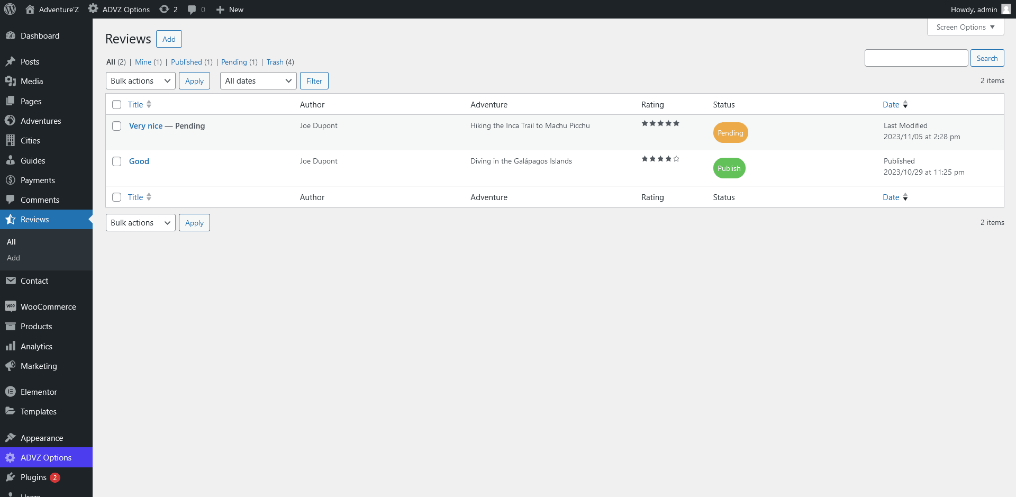Click the Templates folder icon
Image resolution: width=1016 pixels, height=497 pixels.
pos(10,411)
